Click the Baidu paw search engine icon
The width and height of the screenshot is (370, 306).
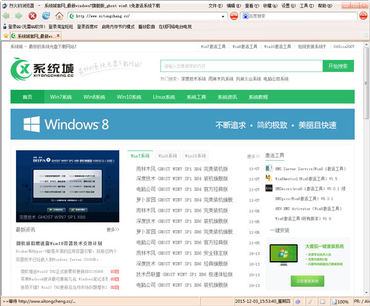click(245, 16)
